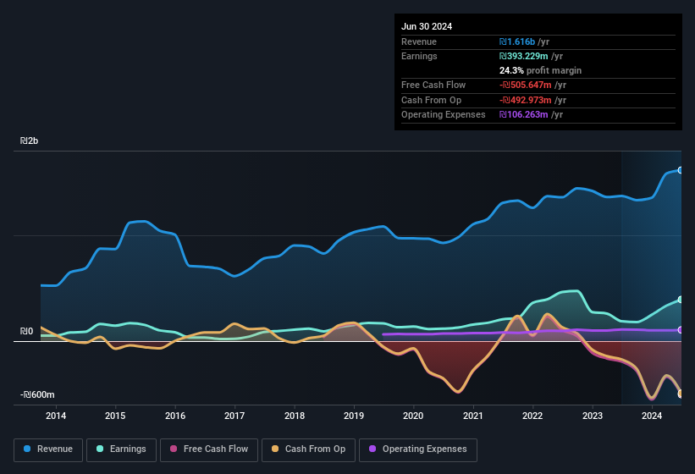Image resolution: width=695 pixels, height=474 pixels.
Task: Click the ₪106.263m operating expenses value
Action: 524,115
